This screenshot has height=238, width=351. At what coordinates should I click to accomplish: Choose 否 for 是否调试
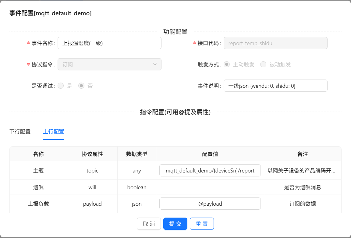coord(81,86)
